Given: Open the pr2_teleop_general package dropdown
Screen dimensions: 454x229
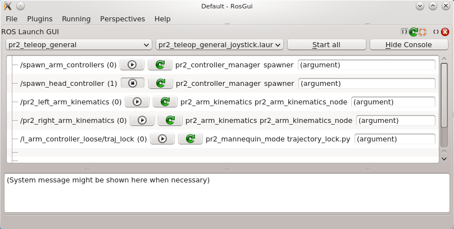Looking at the screenshot, I should click(79, 45).
